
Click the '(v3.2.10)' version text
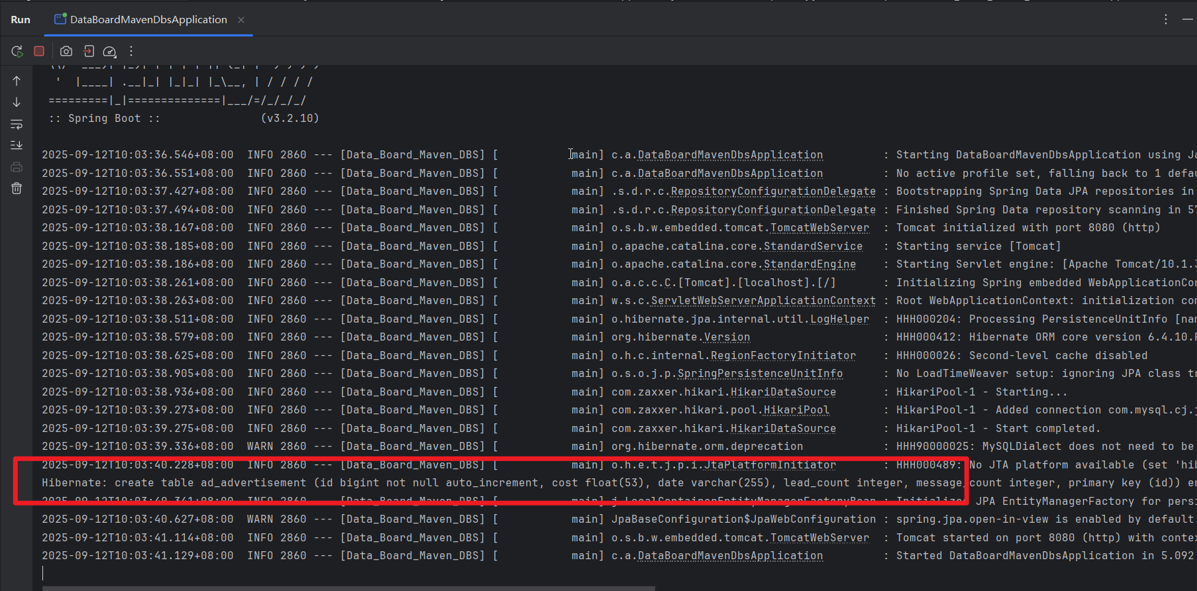point(290,119)
